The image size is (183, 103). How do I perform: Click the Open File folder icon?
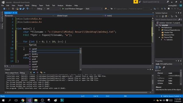click(17, 9)
